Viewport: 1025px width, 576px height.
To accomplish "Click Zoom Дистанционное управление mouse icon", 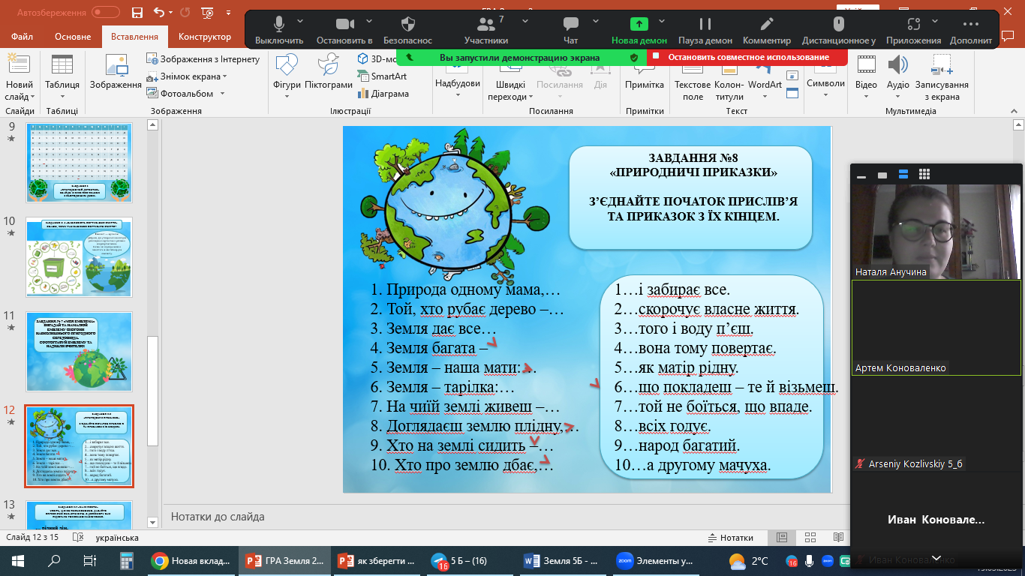I will (x=839, y=29).
